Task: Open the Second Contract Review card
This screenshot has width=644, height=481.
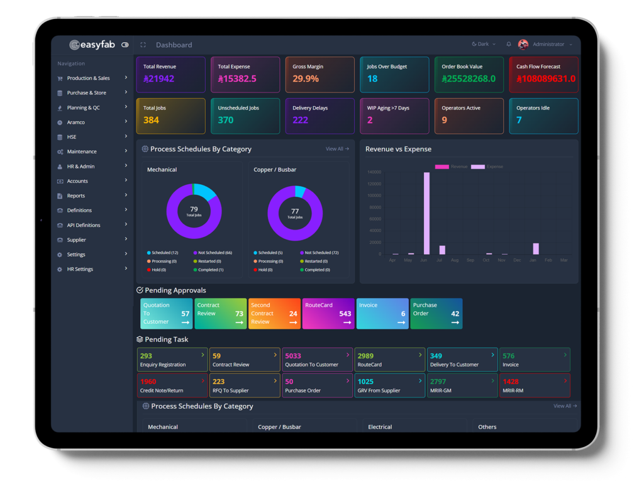Action: [274, 313]
